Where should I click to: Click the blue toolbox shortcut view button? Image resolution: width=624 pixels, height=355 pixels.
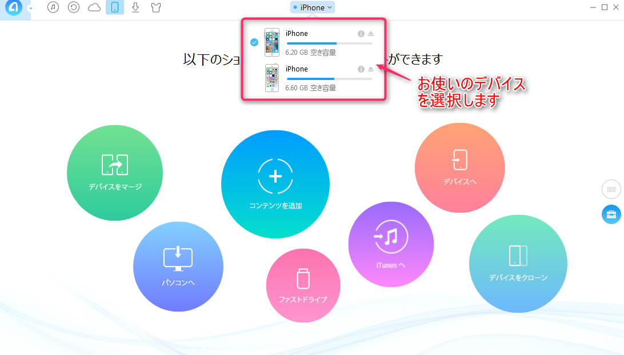tap(611, 214)
